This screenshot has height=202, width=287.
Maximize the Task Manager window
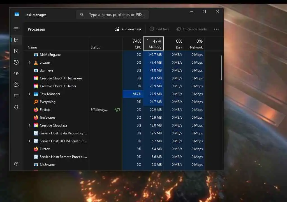(x=204, y=12)
